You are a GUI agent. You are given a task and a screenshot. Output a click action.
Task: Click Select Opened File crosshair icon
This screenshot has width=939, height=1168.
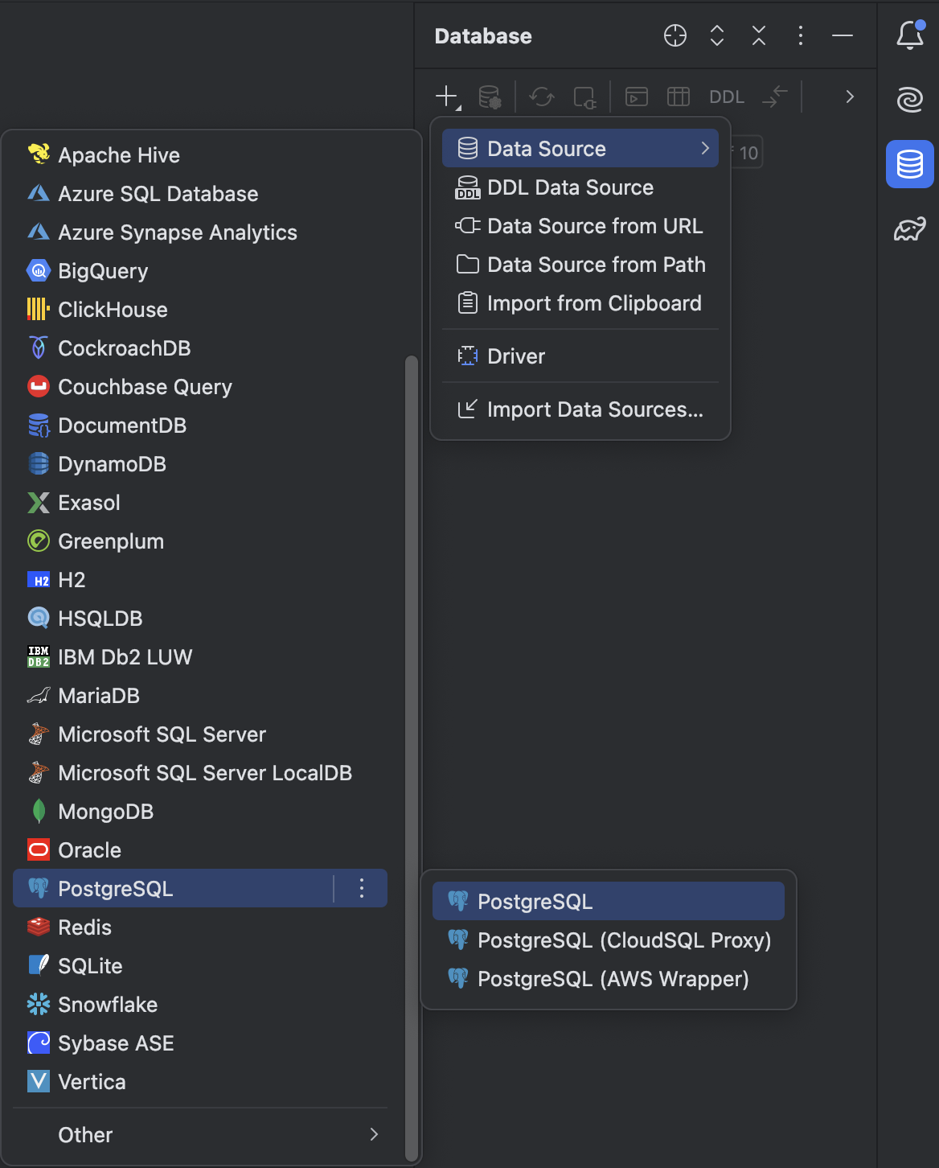[x=675, y=35]
